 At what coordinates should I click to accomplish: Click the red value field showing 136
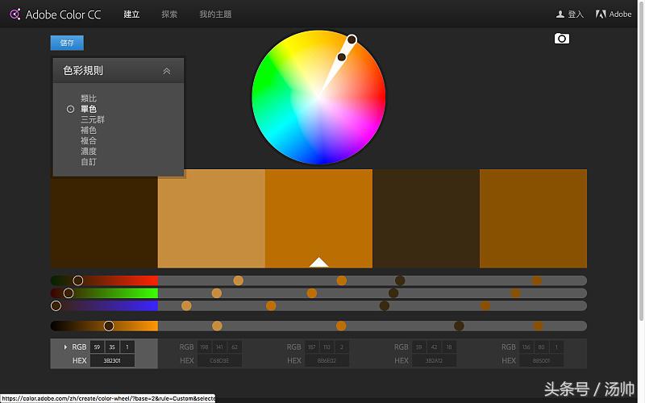tap(526, 347)
